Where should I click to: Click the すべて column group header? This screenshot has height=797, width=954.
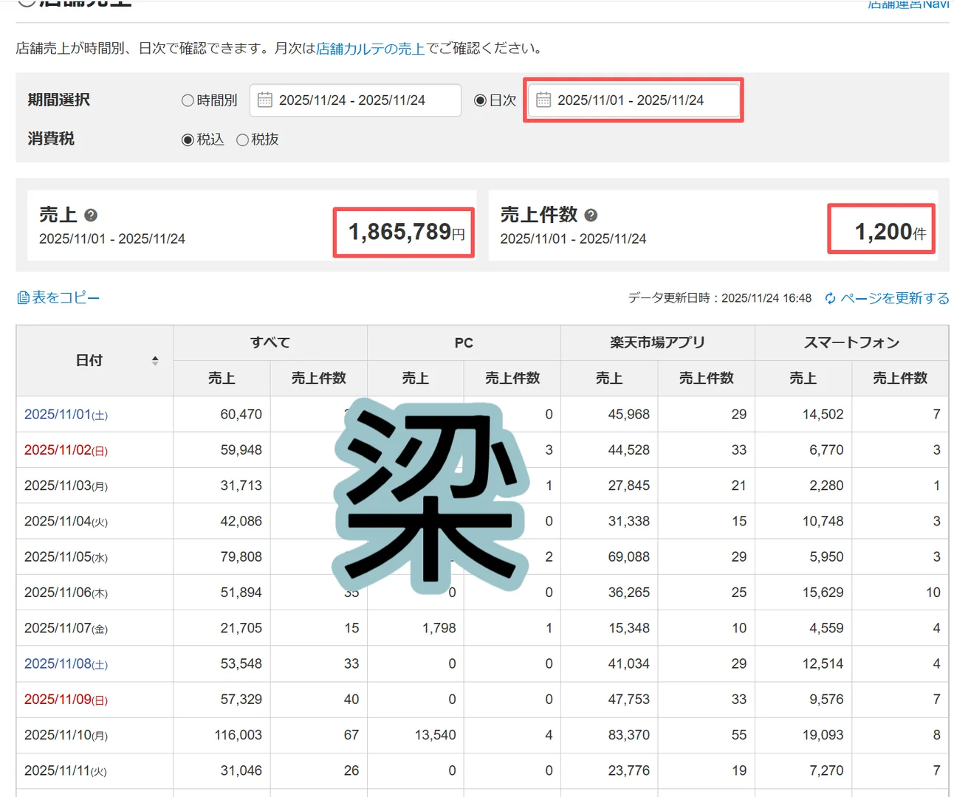(270, 342)
